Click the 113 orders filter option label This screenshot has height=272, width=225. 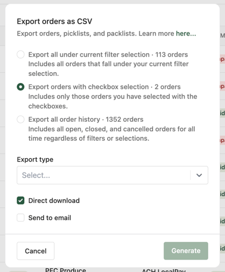pos(108,54)
